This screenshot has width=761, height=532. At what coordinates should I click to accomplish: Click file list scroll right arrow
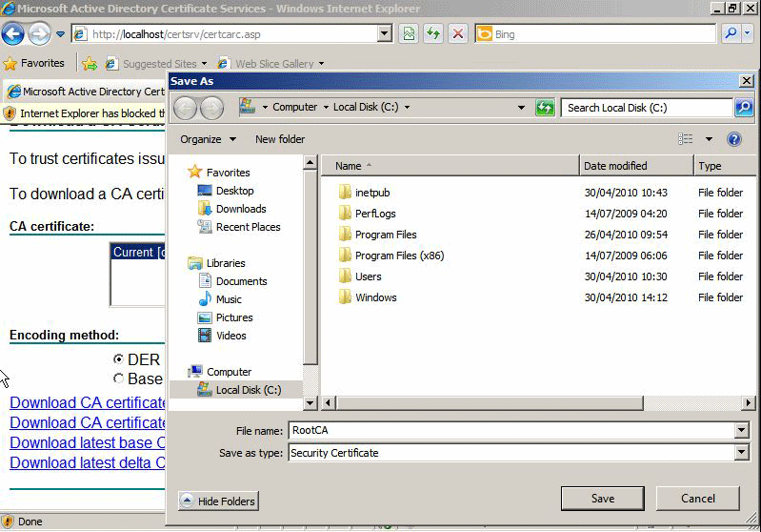tap(749, 402)
